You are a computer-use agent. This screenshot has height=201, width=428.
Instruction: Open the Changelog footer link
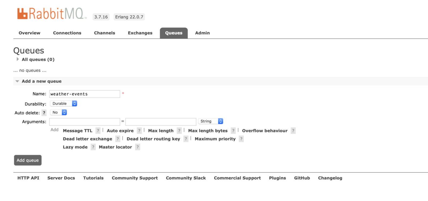point(330,178)
